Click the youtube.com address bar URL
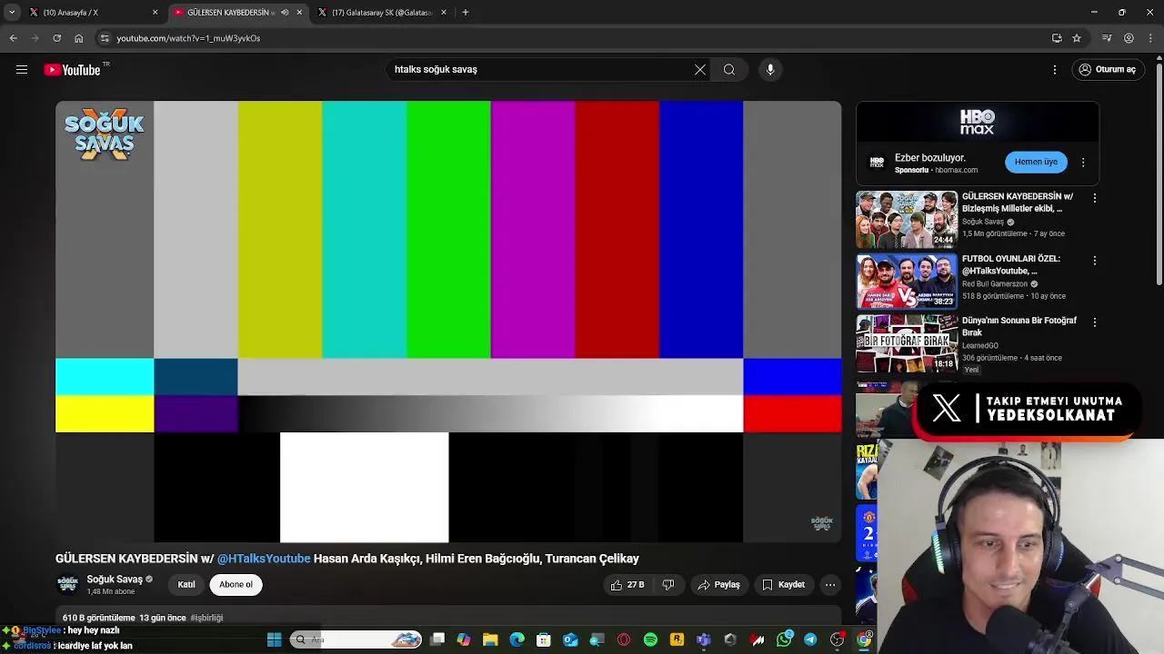 (188, 38)
